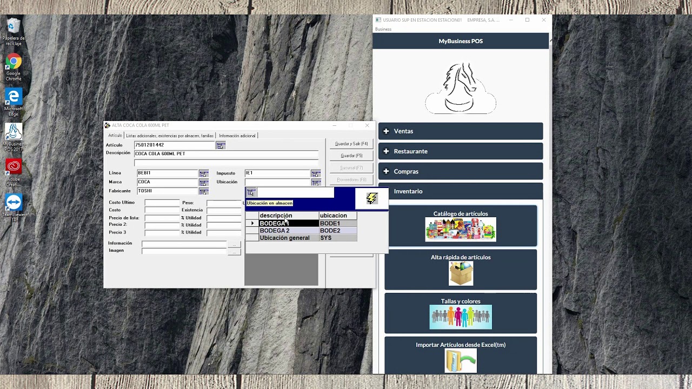Click the Precio de lista input field
Viewport: 692px width, 389px height.
tap(162, 218)
